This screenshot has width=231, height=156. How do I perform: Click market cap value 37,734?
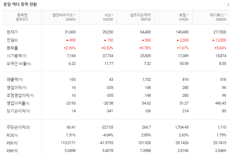click(108, 56)
